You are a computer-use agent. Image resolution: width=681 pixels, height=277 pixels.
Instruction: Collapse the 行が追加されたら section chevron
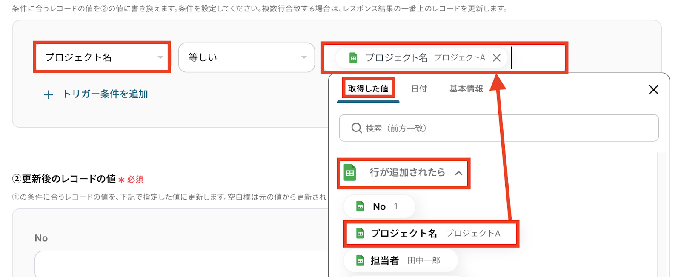pos(458,173)
